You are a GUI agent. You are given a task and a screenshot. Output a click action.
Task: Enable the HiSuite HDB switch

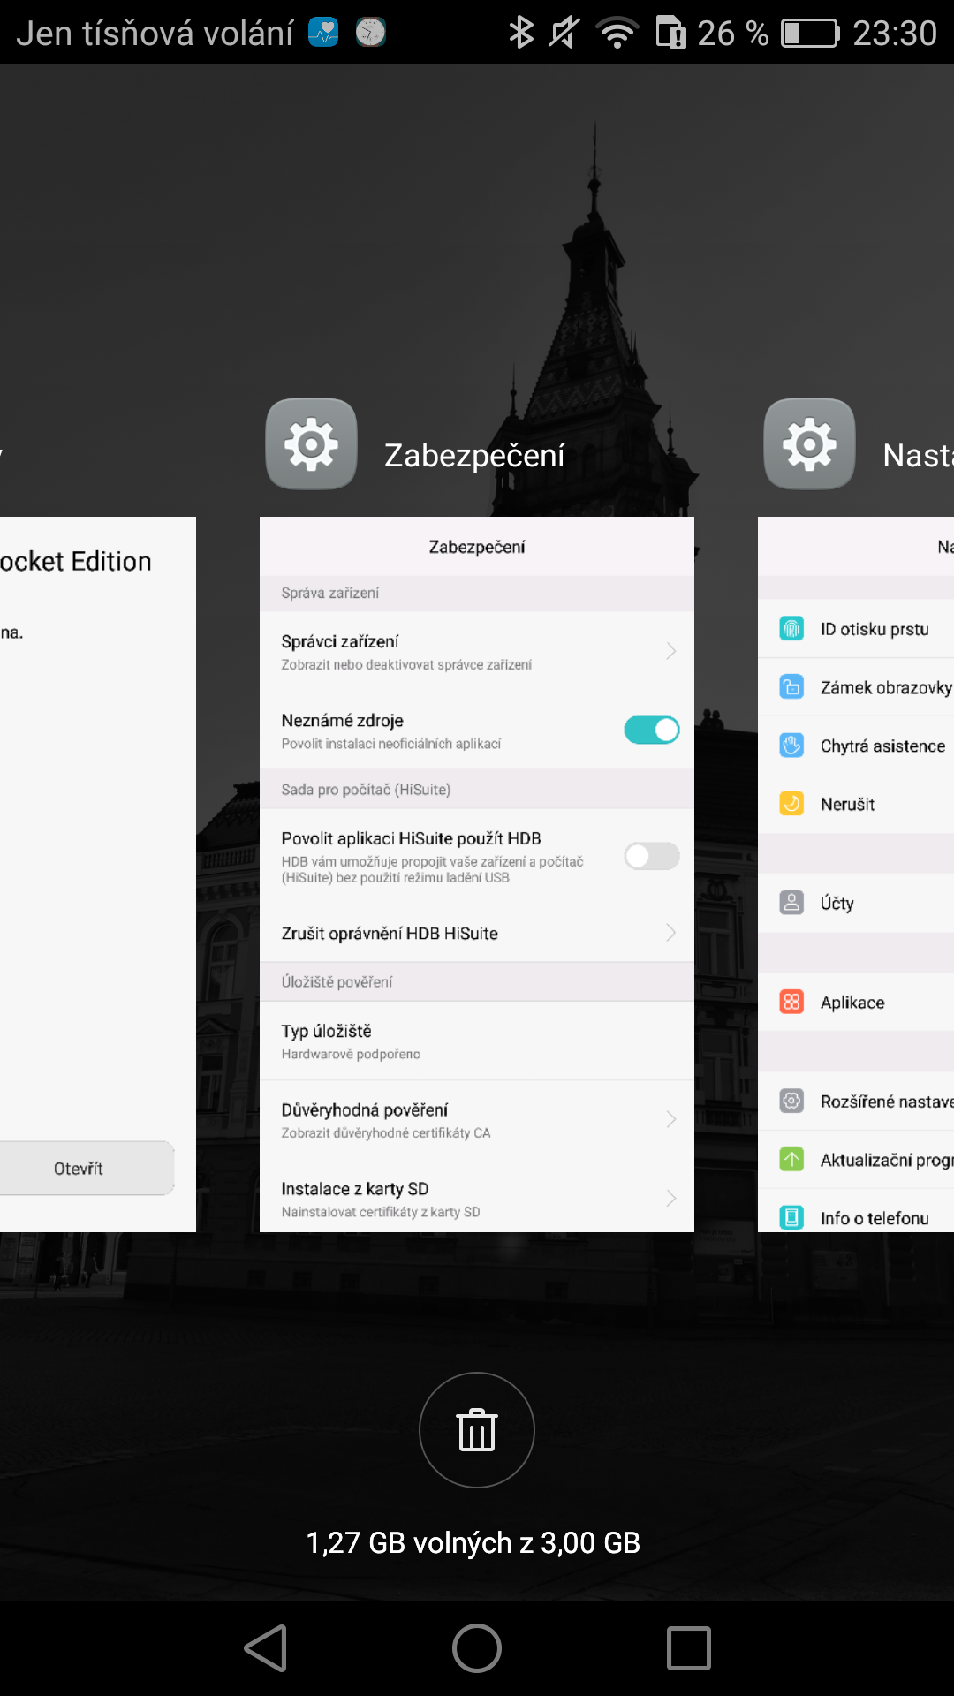(652, 856)
